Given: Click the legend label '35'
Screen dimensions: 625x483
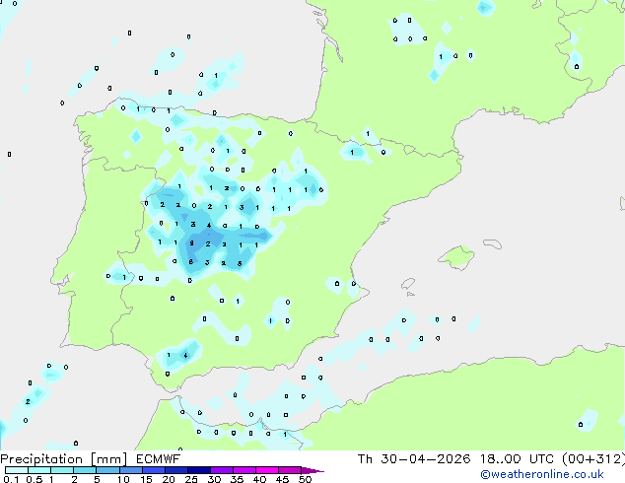Looking at the screenshot, I should click(237, 479).
